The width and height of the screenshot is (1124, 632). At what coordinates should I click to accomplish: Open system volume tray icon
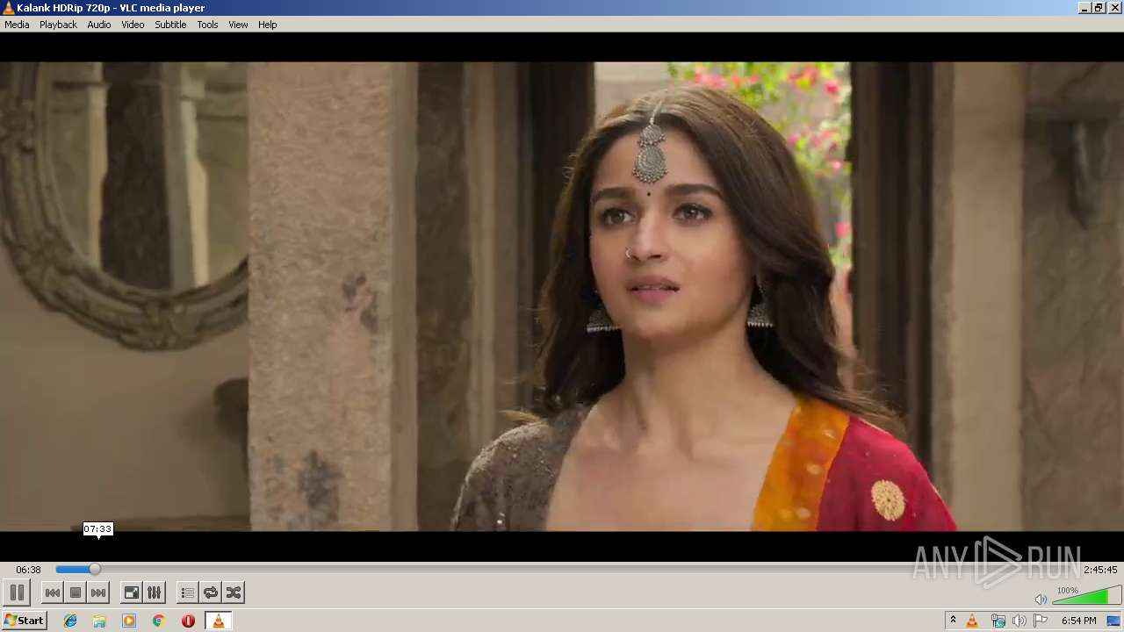tap(1020, 621)
